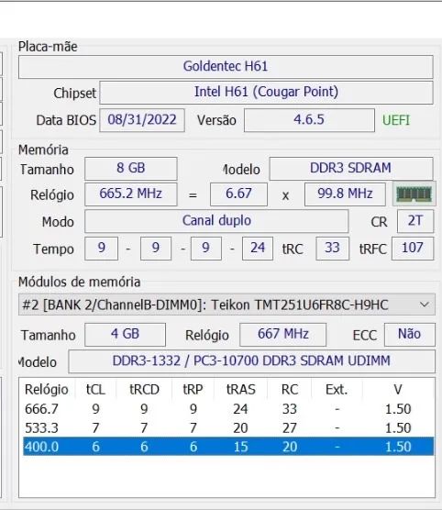The width and height of the screenshot is (442, 510).
Task: Click the 6.67 multiplier field
Action: 238,194
